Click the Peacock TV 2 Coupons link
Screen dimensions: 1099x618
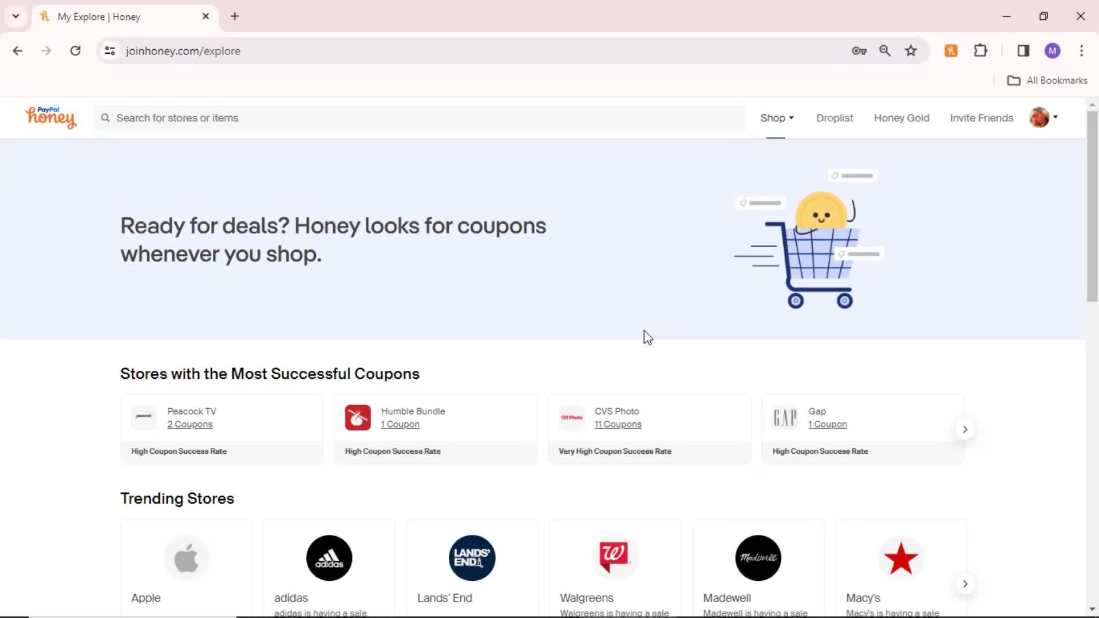tap(189, 425)
